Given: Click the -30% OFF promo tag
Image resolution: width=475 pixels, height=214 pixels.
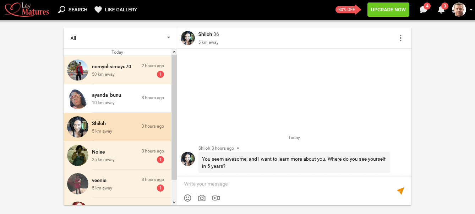Looking at the screenshot, I should [x=348, y=10].
